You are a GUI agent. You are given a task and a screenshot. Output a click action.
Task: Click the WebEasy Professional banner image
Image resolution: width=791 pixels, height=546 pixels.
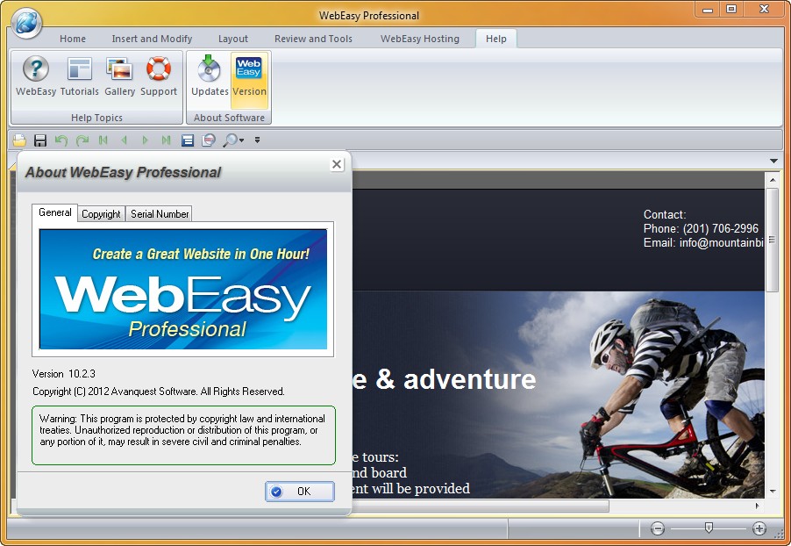point(183,290)
